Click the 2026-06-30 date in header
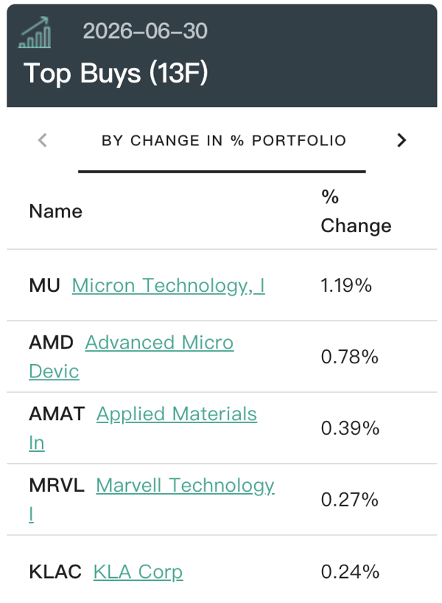 [145, 31]
